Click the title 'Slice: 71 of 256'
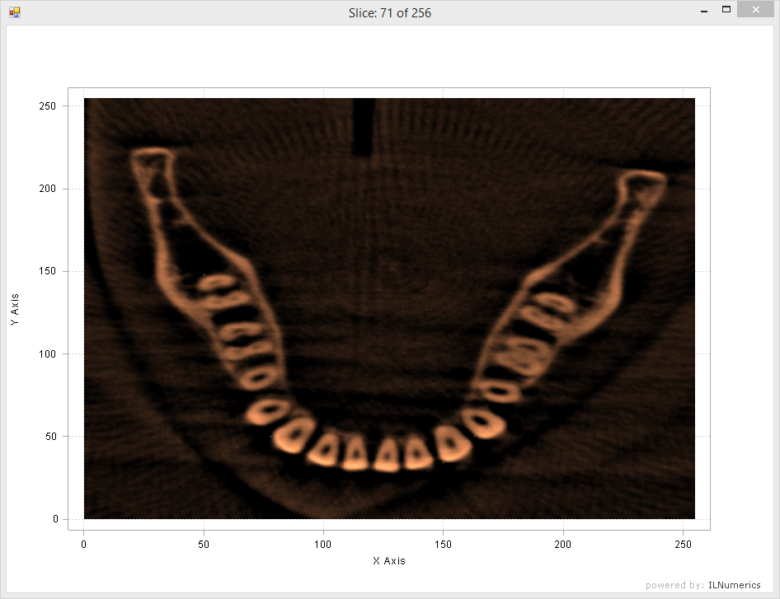Screen dimensions: 780x599 389,13
